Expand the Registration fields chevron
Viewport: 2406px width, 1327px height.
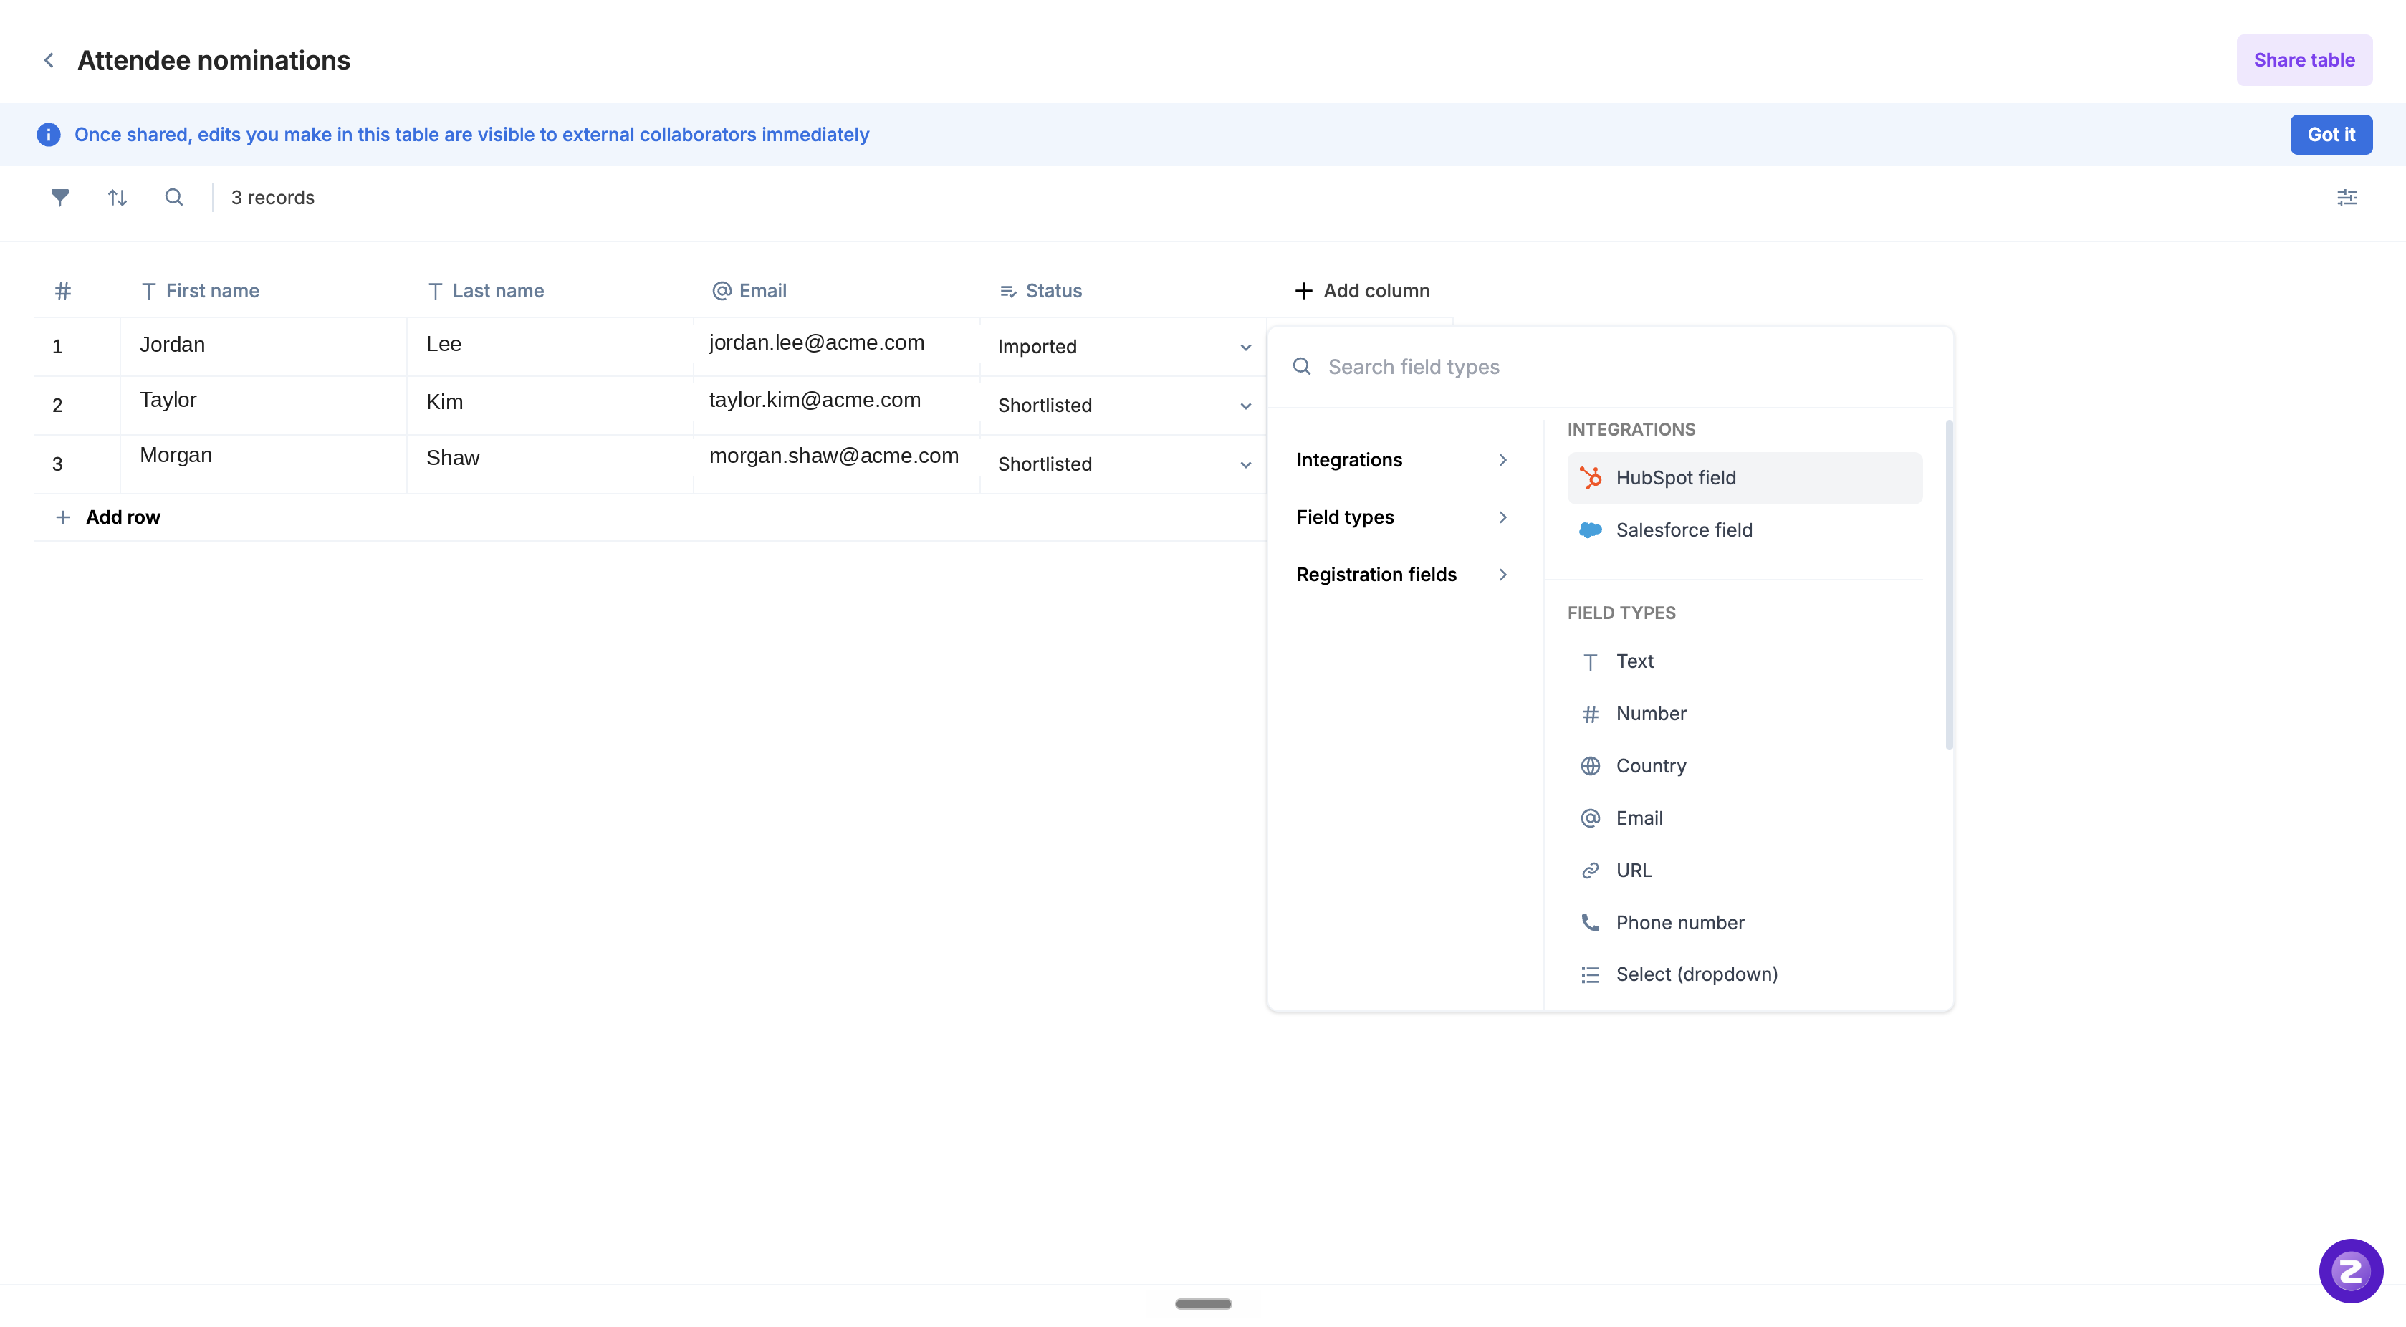click(x=1502, y=575)
